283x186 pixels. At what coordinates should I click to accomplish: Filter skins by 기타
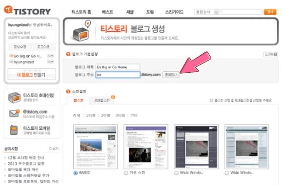[x=134, y=116]
